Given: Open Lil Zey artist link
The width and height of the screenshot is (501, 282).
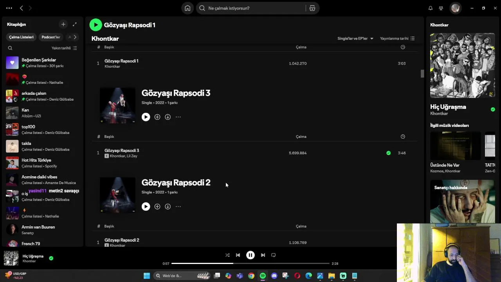Looking at the screenshot, I should (x=132, y=156).
